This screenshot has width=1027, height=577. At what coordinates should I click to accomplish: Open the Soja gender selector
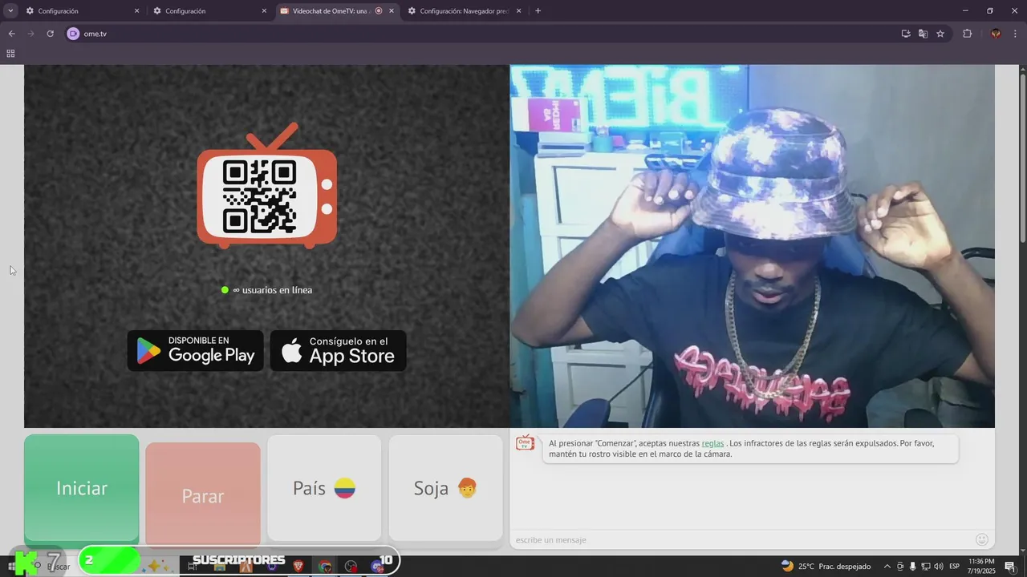pyautogui.click(x=445, y=488)
